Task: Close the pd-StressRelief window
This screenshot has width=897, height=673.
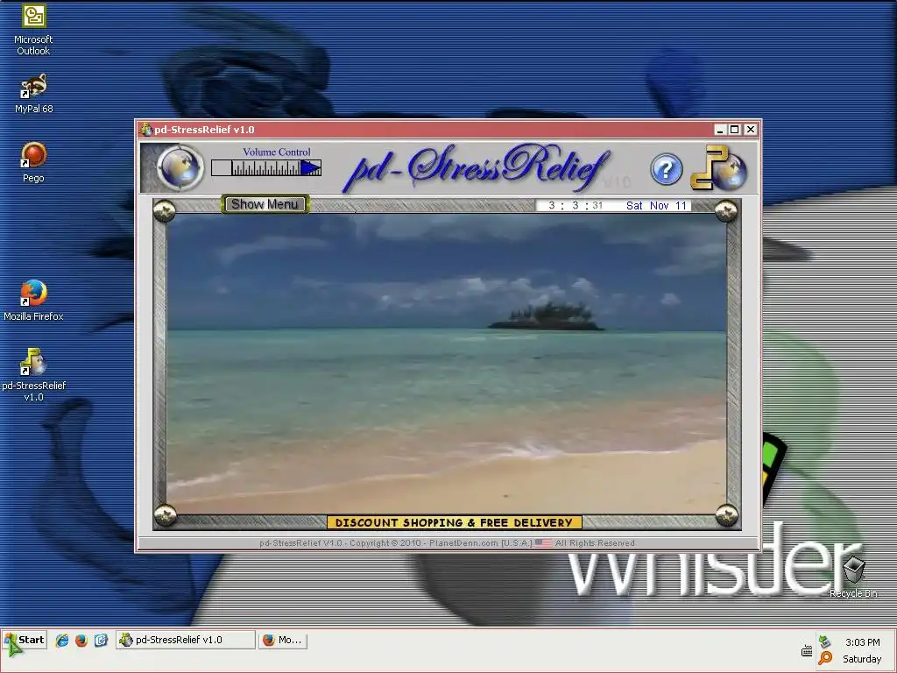Action: point(751,130)
